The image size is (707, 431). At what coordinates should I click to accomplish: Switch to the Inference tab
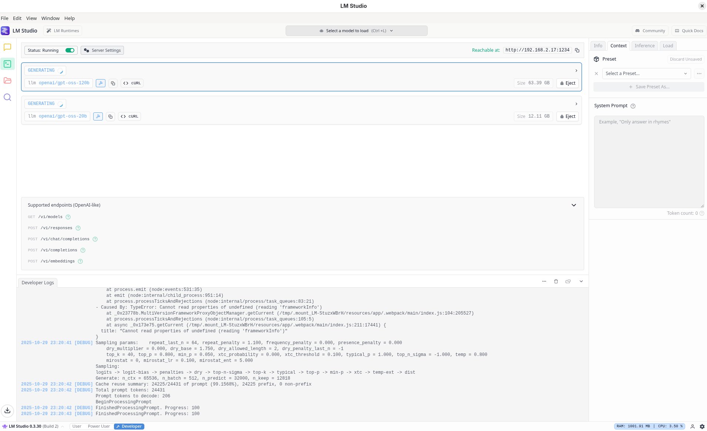tap(644, 46)
